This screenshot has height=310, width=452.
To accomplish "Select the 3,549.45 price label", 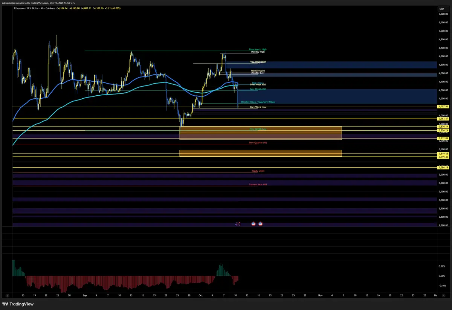I will tap(443, 154).
